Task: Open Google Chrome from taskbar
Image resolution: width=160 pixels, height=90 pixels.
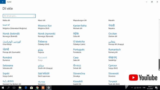Action: [x=37, y=88]
